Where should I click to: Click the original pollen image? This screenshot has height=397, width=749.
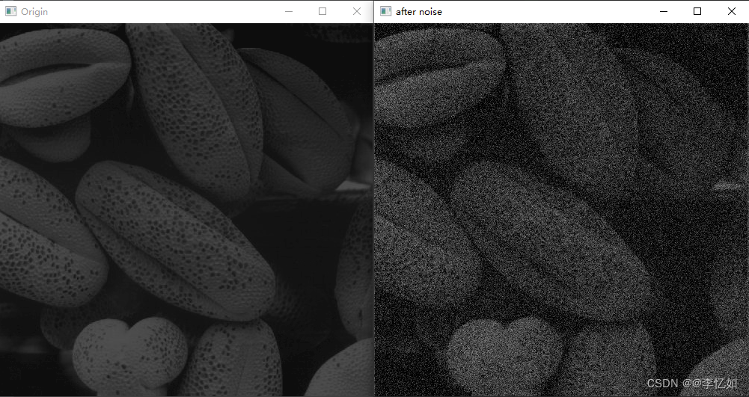186,209
